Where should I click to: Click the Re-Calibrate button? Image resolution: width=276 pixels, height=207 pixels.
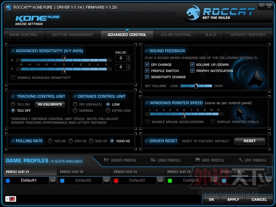(x=50, y=104)
